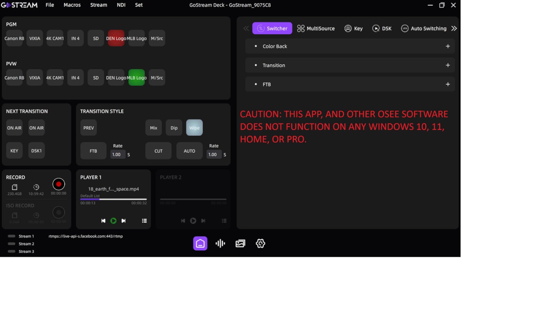Toggle the first ON AIR next transition button
Image resolution: width=557 pixels, height=313 pixels.
tap(14, 128)
